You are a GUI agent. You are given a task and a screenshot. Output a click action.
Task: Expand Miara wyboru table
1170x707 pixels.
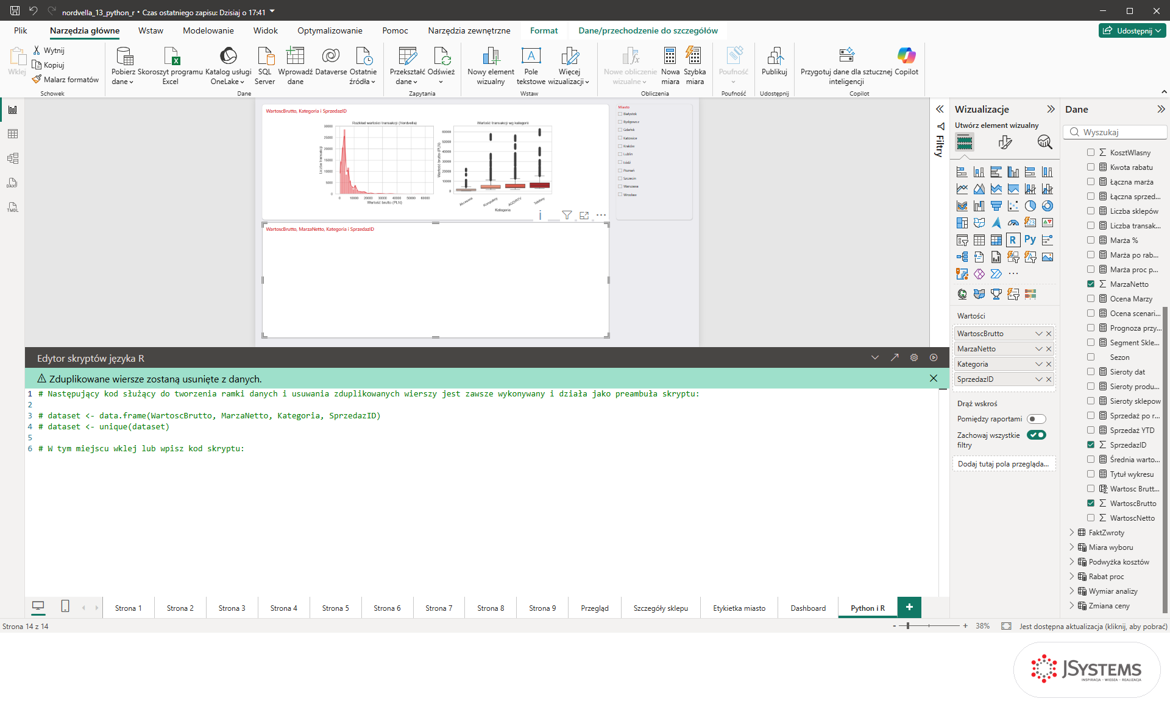(1072, 547)
